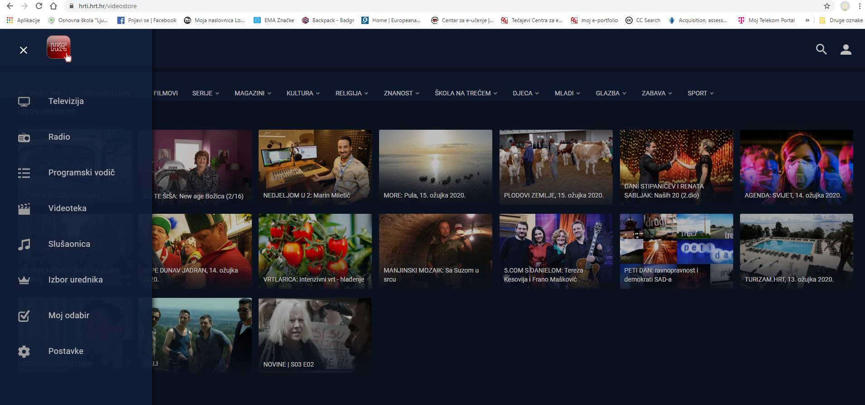Open 5.COM S DANIELOM video thumbnail
Viewport: 865px width, 405px height.
[x=556, y=251]
